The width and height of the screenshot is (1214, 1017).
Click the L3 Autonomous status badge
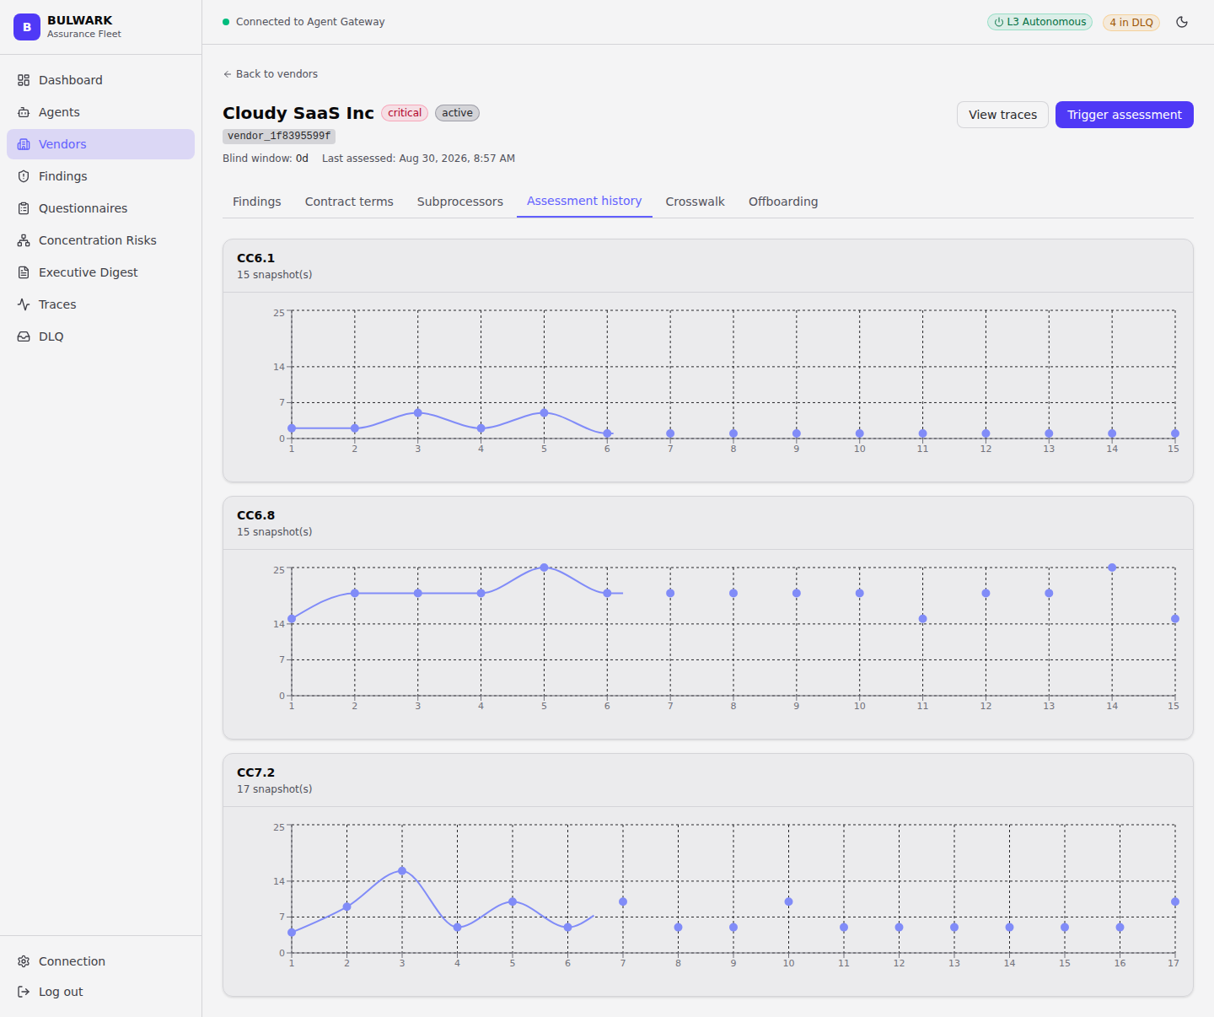pyautogui.click(x=1039, y=22)
